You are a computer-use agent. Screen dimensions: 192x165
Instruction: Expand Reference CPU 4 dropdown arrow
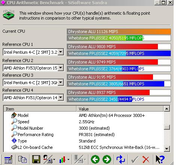point(61,97)
